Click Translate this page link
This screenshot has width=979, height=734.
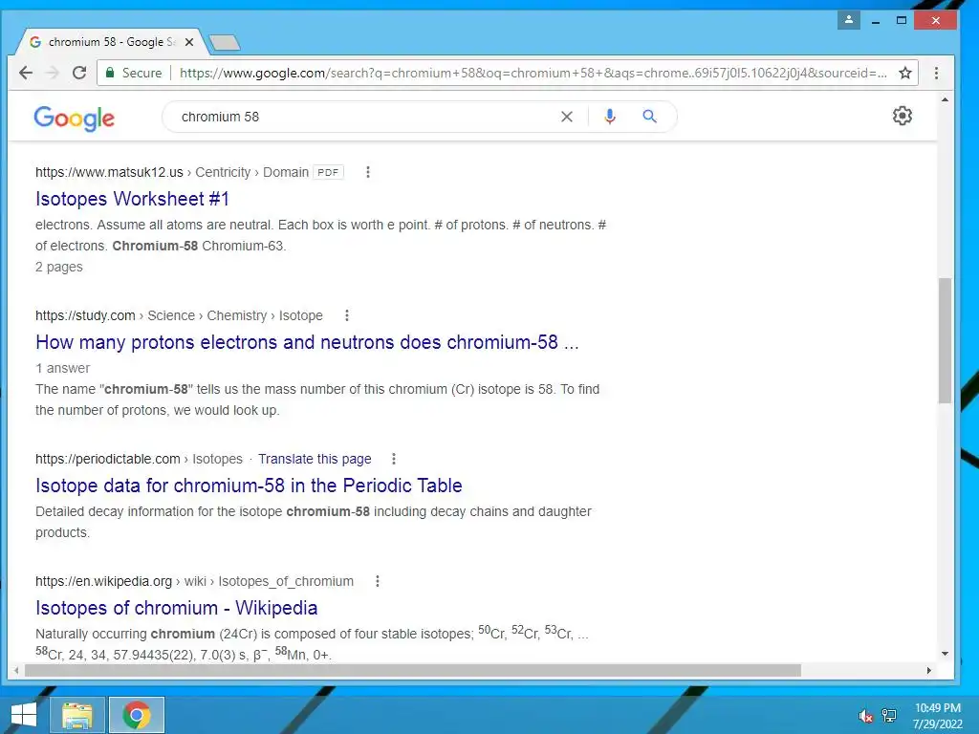pyautogui.click(x=315, y=460)
